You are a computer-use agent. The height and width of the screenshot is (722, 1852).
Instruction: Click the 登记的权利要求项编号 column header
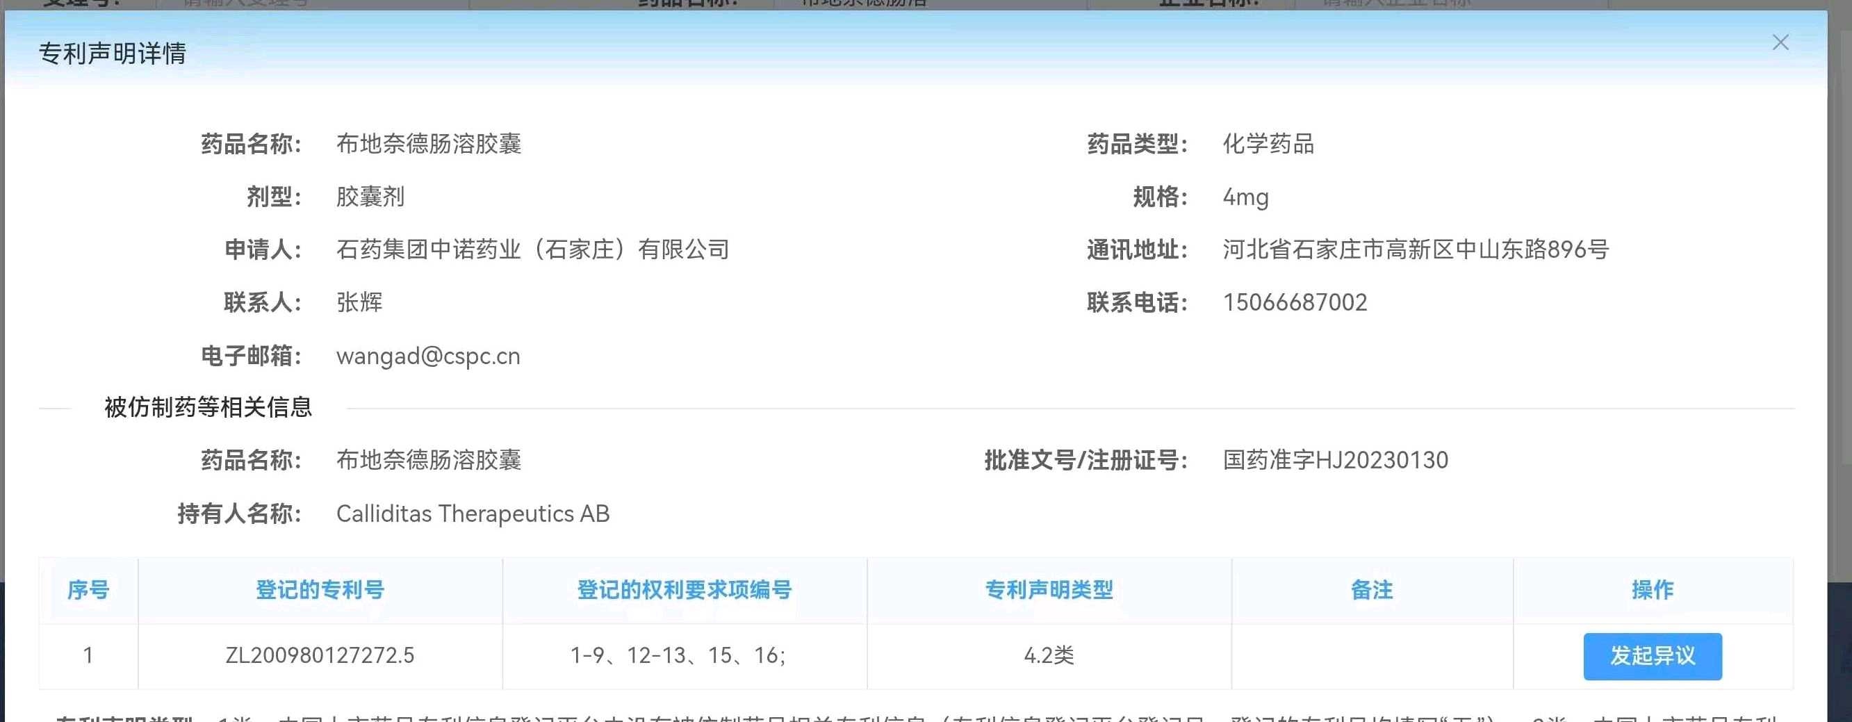click(x=685, y=590)
